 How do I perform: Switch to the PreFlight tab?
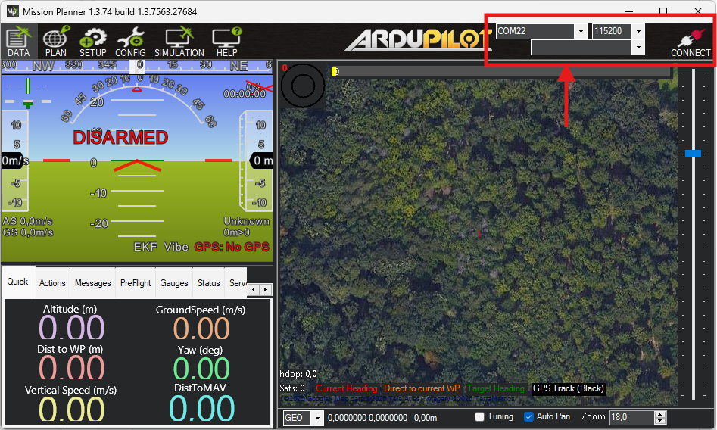tap(136, 283)
